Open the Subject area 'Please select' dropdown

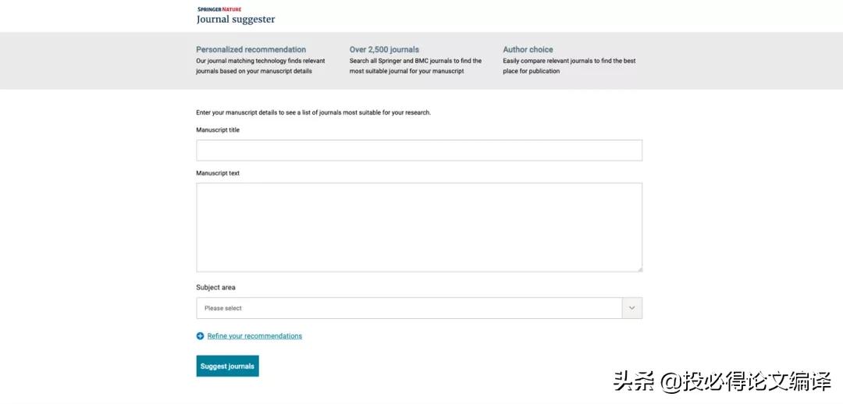(x=409, y=308)
